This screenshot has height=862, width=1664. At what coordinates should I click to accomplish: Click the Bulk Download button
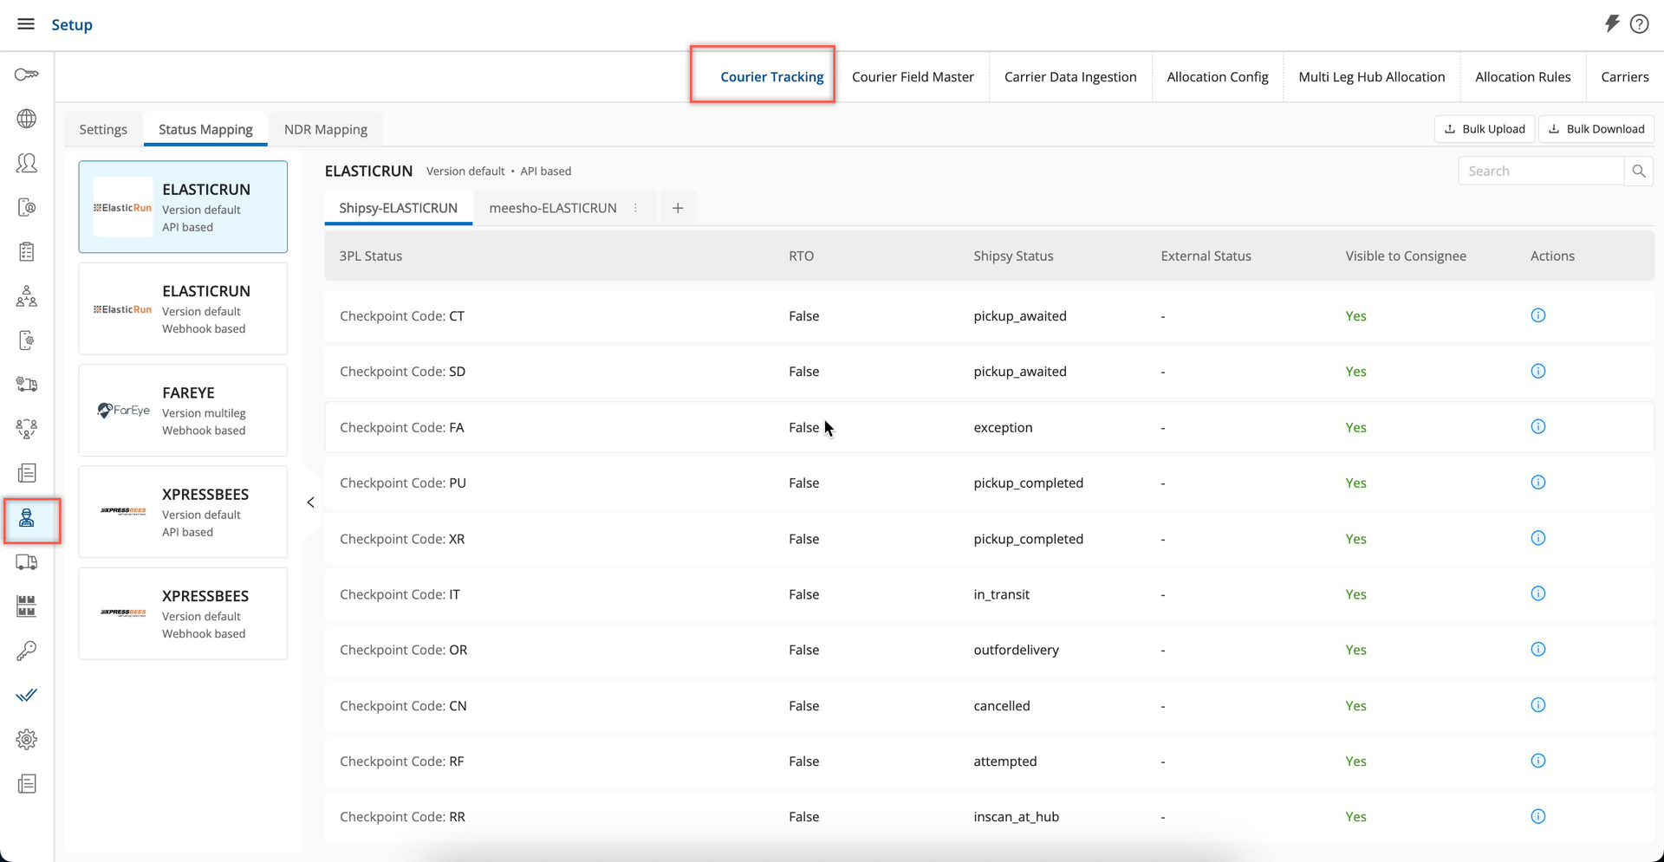pyautogui.click(x=1596, y=129)
